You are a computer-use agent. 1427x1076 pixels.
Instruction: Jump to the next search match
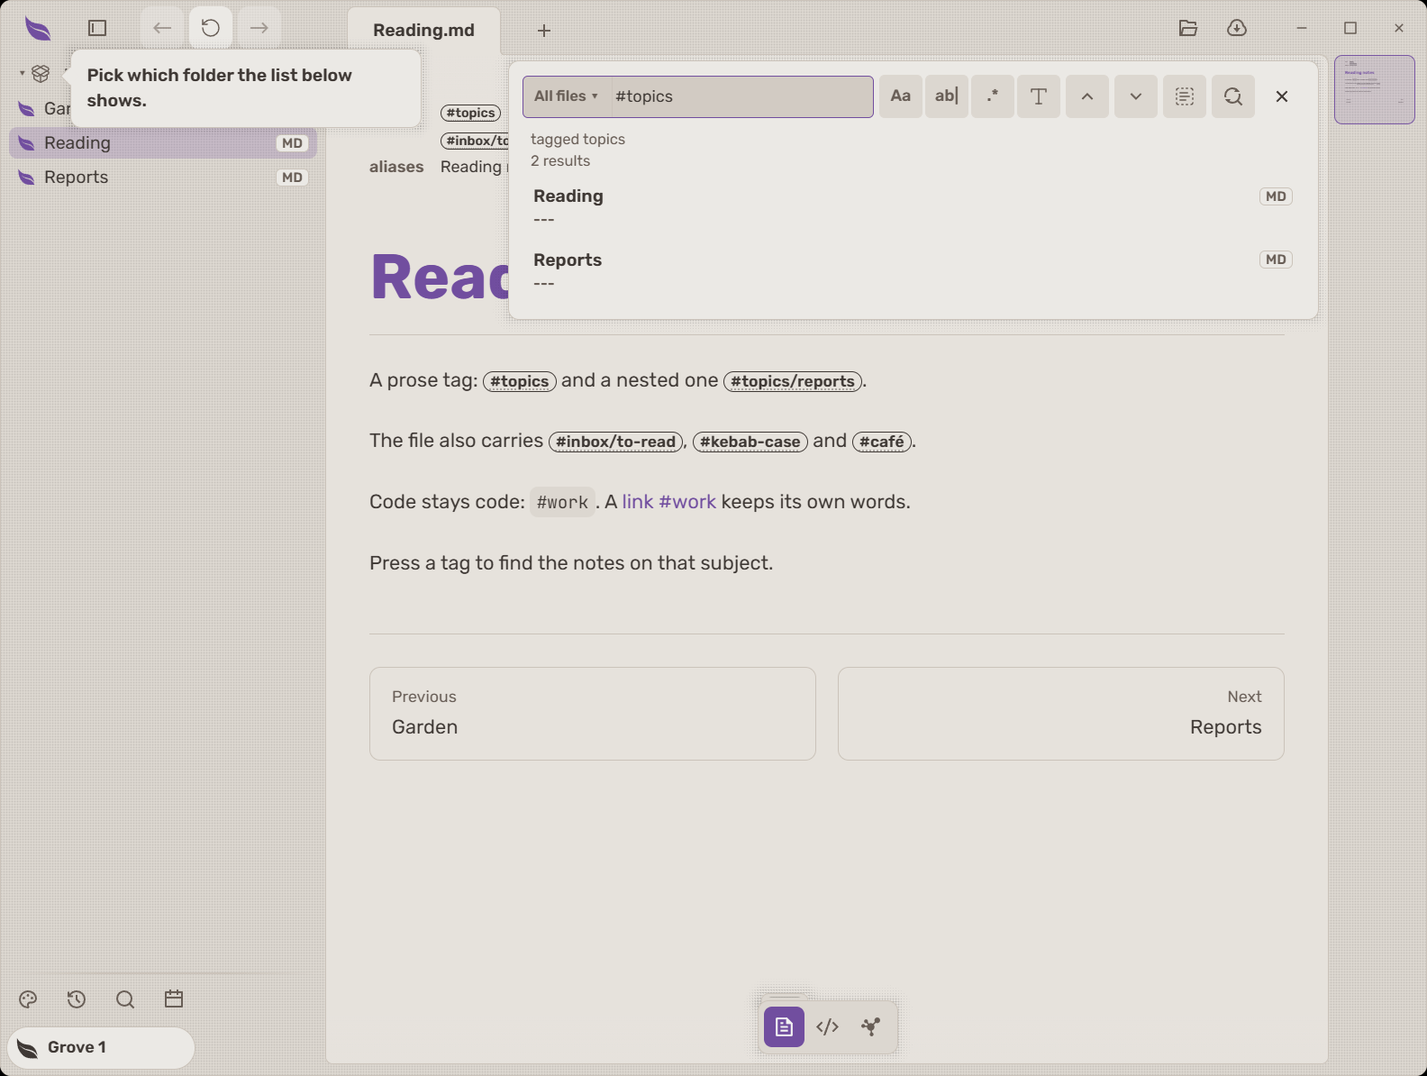point(1136,96)
